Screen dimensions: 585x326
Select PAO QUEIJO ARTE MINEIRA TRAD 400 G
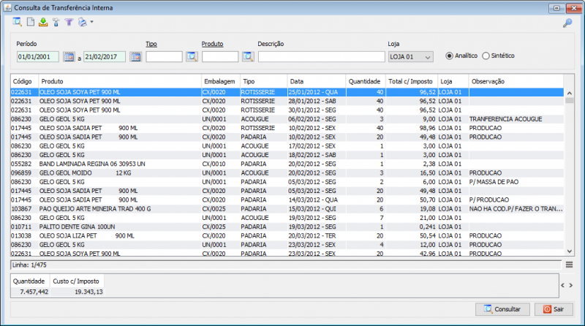pos(287,209)
